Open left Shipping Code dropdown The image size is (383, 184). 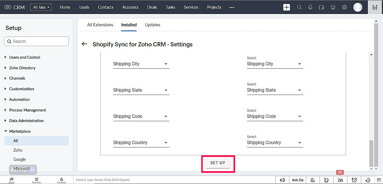141,116
